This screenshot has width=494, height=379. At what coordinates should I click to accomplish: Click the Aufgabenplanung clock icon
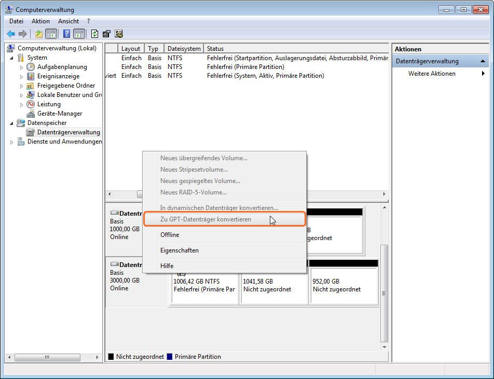coord(31,67)
